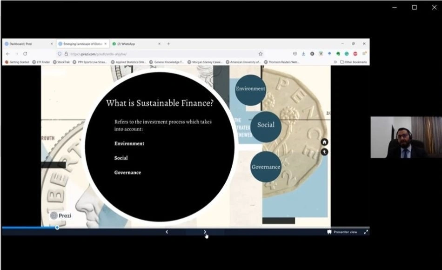This screenshot has height=270, width=442.
Task: Click the Prezi home overview icon
Action: (x=324, y=142)
